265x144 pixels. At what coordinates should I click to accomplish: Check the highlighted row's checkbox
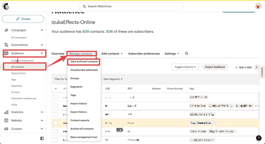(56, 123)
